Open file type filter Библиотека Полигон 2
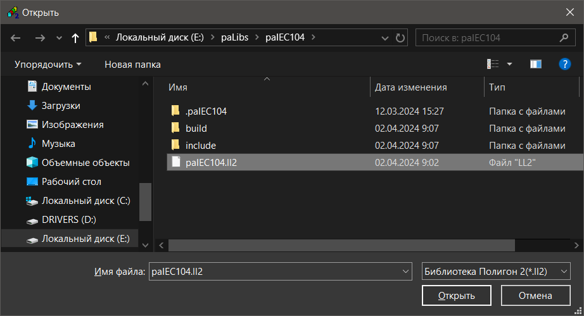The image size is (584, 316). (x=496, y=272)
